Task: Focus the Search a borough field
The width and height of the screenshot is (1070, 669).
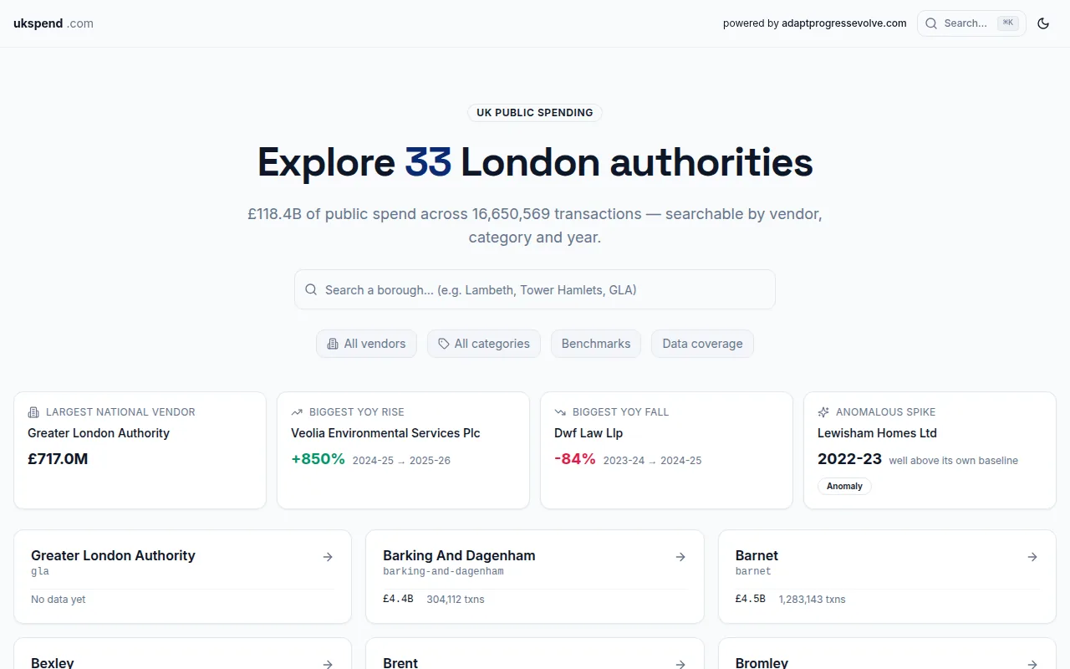Action: tap(535, 289)
